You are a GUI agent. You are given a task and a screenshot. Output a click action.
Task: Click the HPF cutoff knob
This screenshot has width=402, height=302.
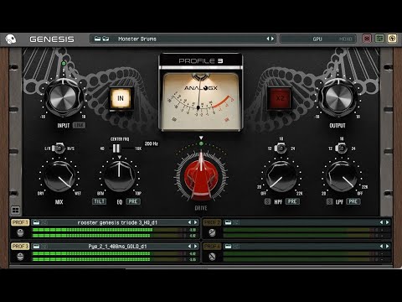(281, 177)
